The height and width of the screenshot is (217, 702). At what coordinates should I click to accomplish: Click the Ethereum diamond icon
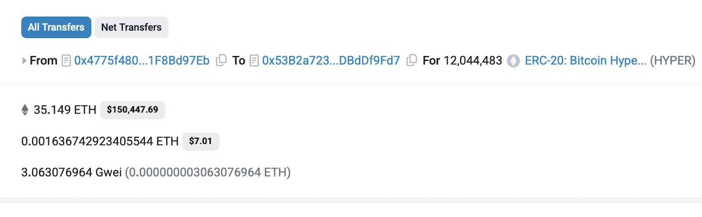(25, 110)
